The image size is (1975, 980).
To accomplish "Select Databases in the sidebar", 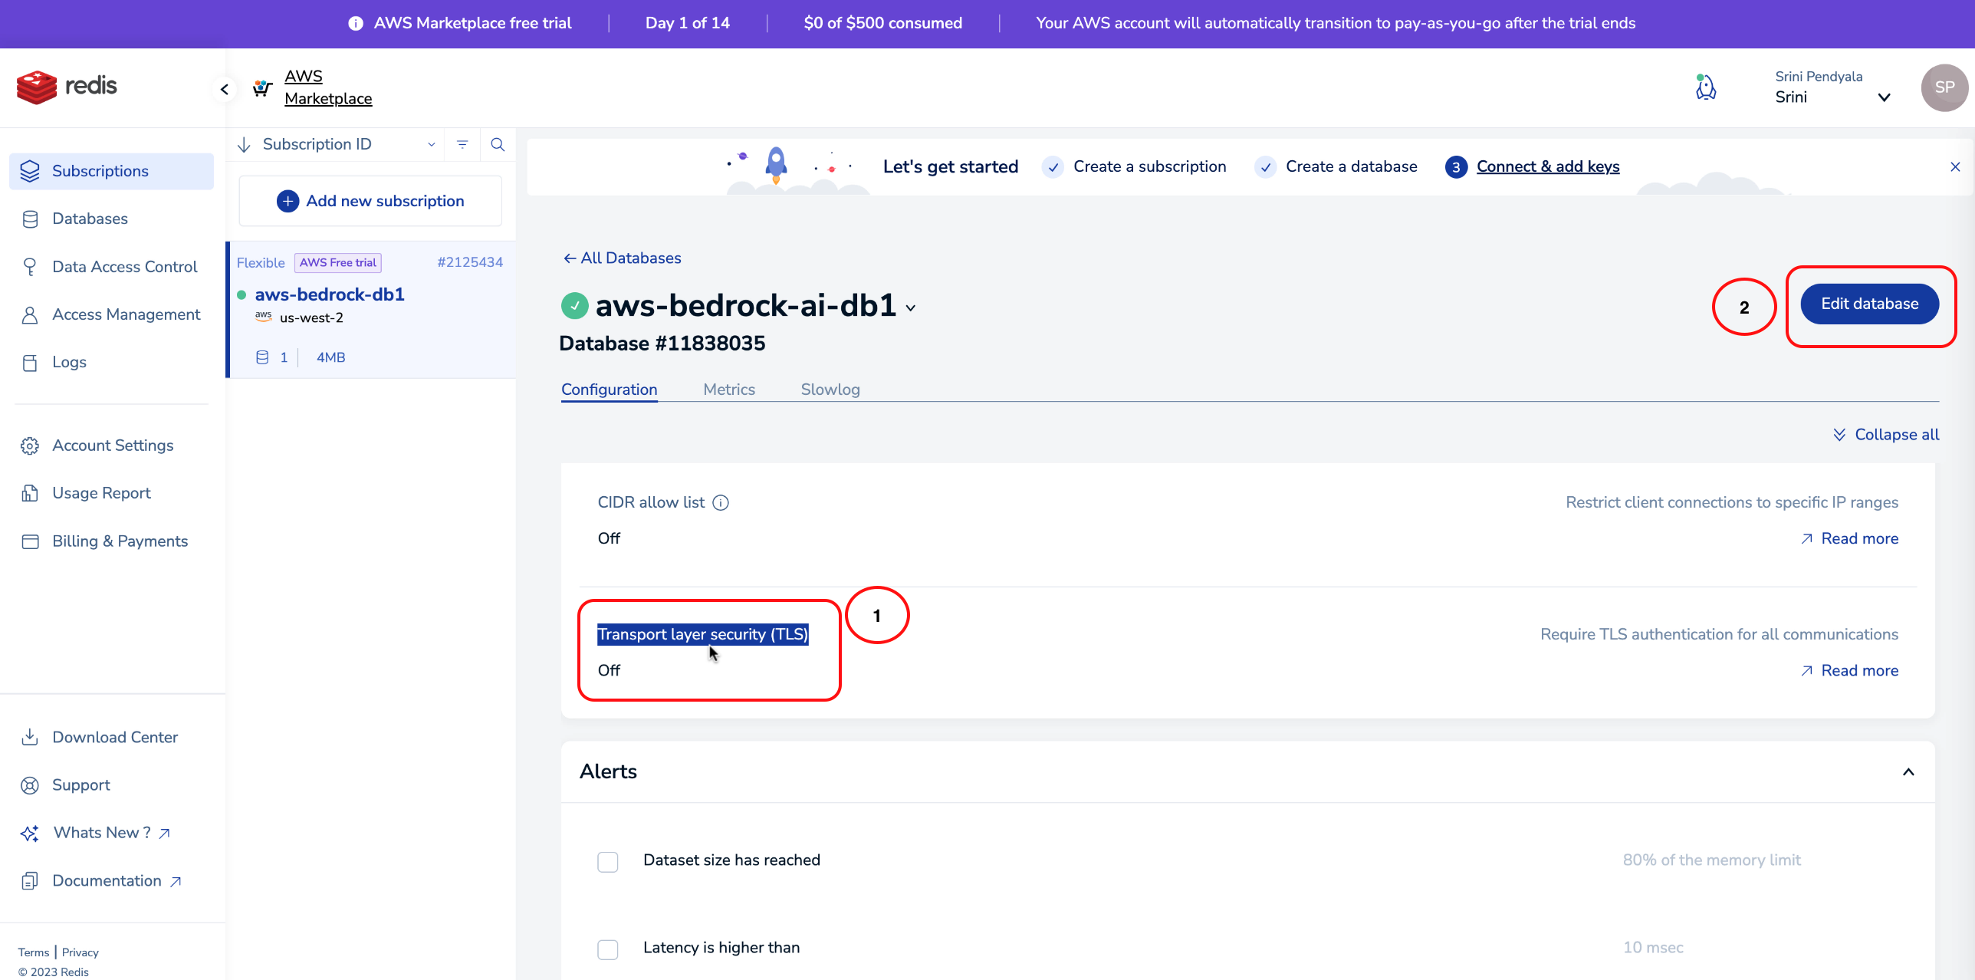I will point(90,219).
